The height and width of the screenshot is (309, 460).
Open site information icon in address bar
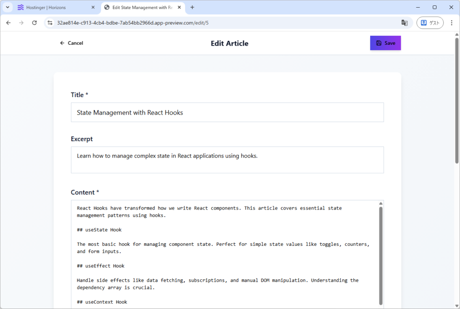[x=50, y=23]
